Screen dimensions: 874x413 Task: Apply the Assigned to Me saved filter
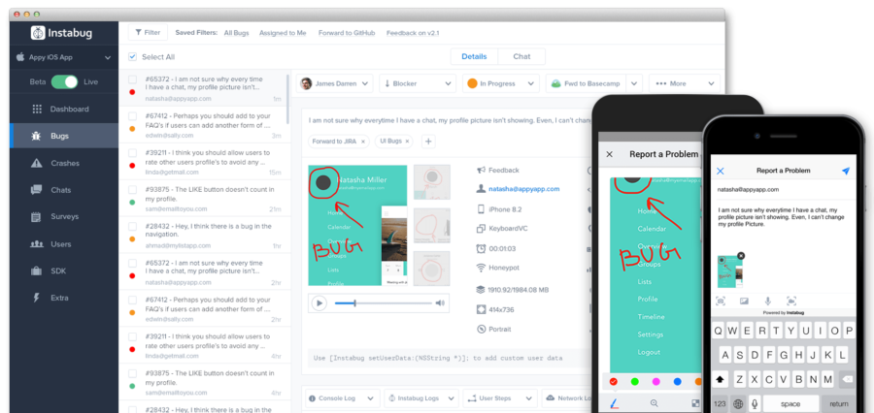pyautogui.click(x=283, y=33)
